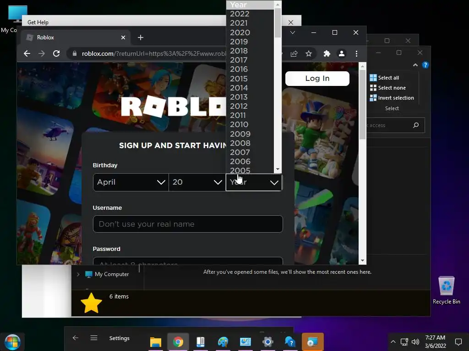
Task: Open the Get Help taskbar icon
Action: pyautogui.click(x=290, y=342)
